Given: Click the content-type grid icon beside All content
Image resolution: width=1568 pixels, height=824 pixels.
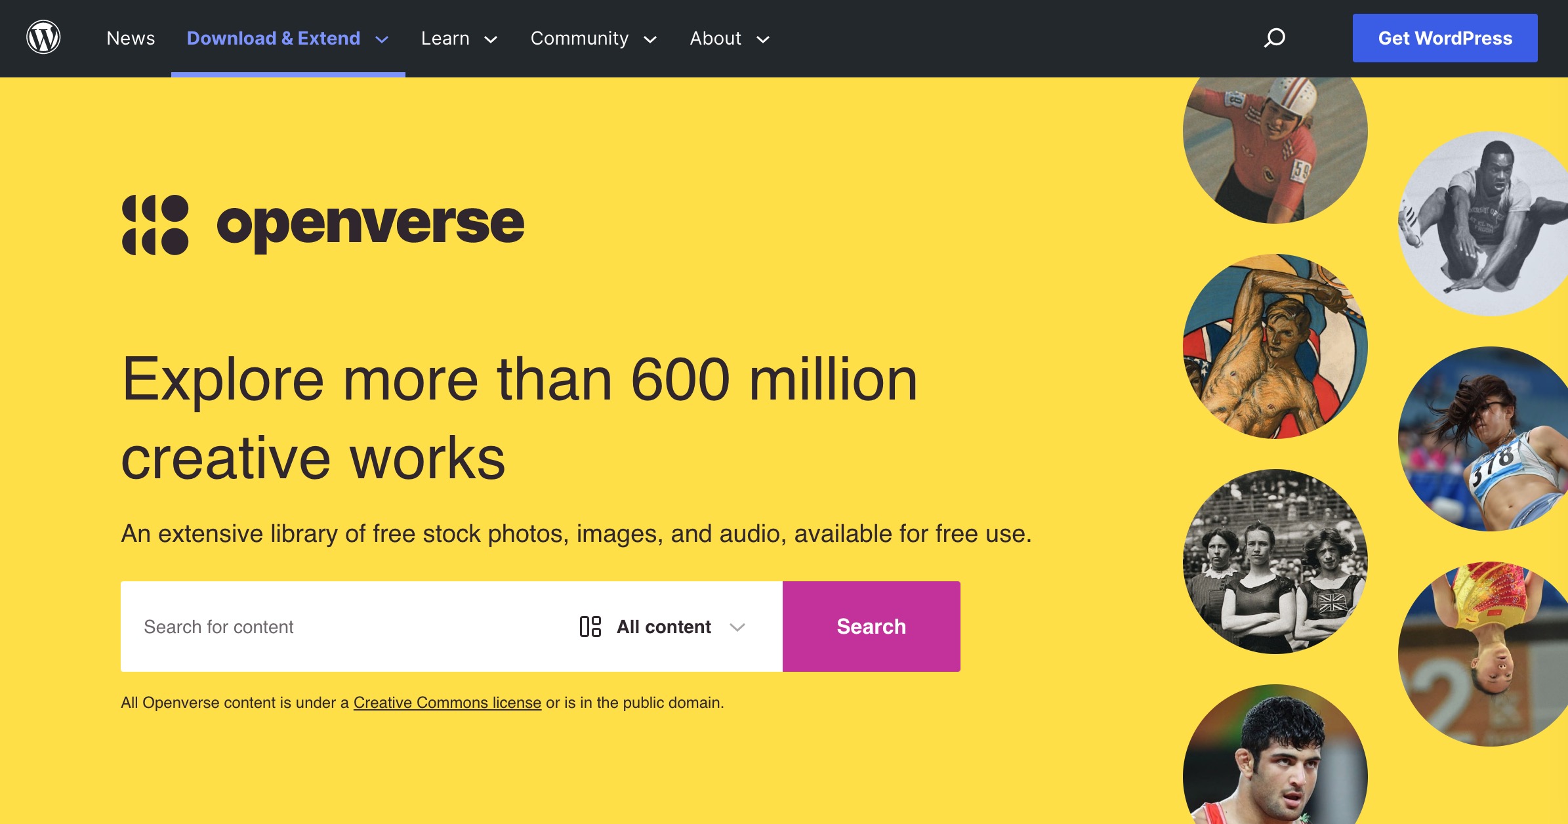Looking at the screenshot, I should tap(590, 627).
